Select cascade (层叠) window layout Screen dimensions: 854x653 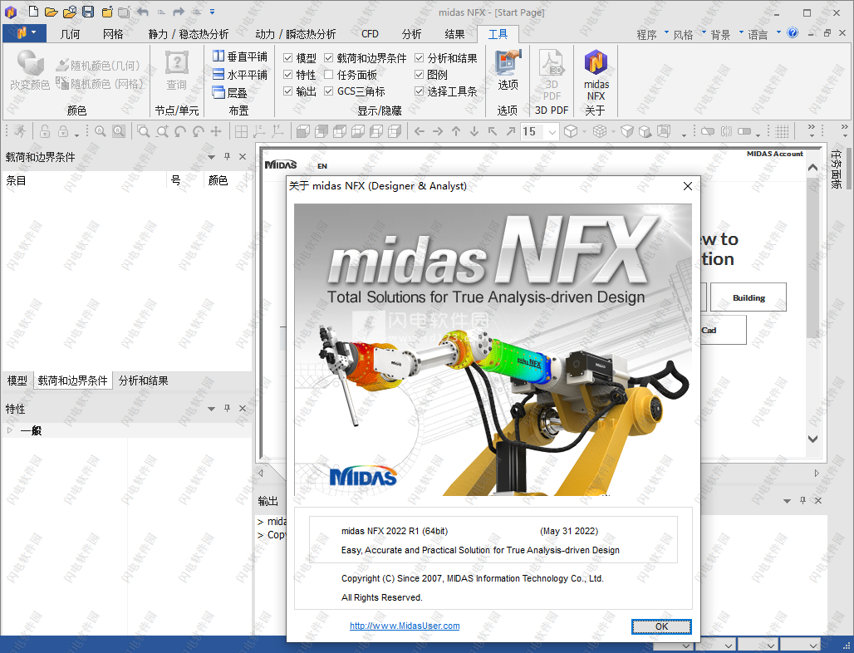pos(230,92)
